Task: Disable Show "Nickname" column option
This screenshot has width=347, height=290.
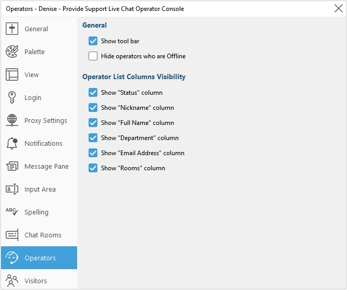Action: click(93, 108)
